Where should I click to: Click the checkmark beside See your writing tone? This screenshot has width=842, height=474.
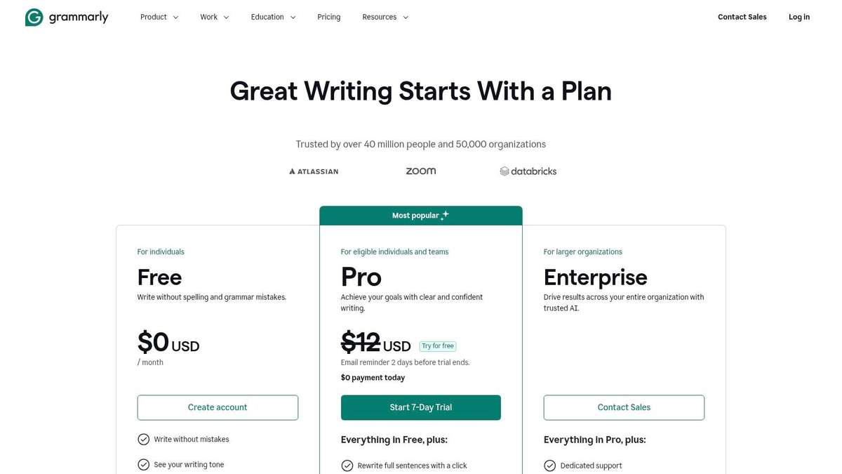143,464
